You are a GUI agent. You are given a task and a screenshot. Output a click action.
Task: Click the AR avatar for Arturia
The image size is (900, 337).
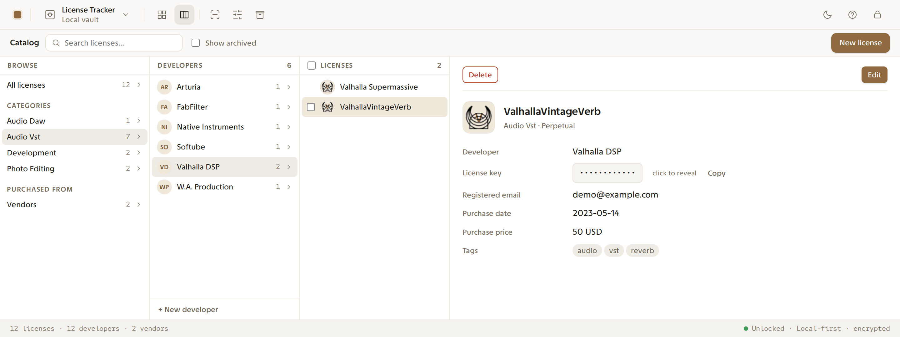164,87
